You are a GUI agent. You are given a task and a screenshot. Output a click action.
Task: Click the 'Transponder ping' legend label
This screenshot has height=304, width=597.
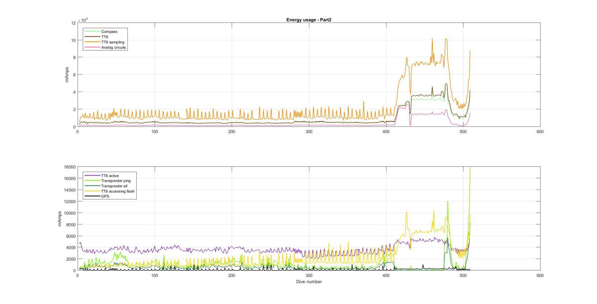(115, 181)
